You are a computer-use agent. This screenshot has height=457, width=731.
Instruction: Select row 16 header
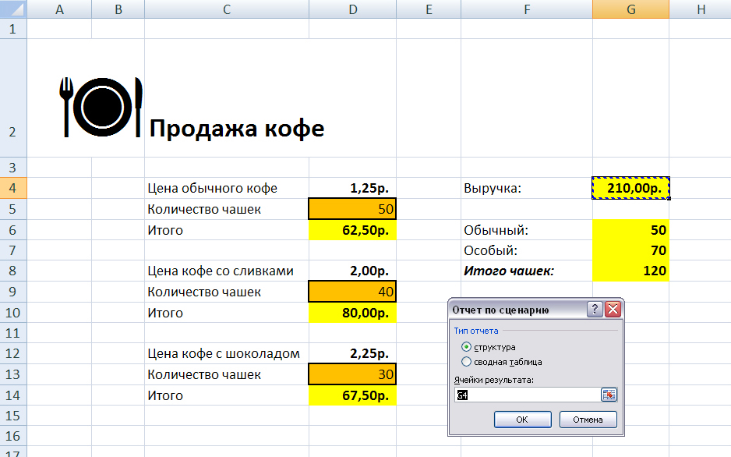pyautogui.click(x=13, y=436)
